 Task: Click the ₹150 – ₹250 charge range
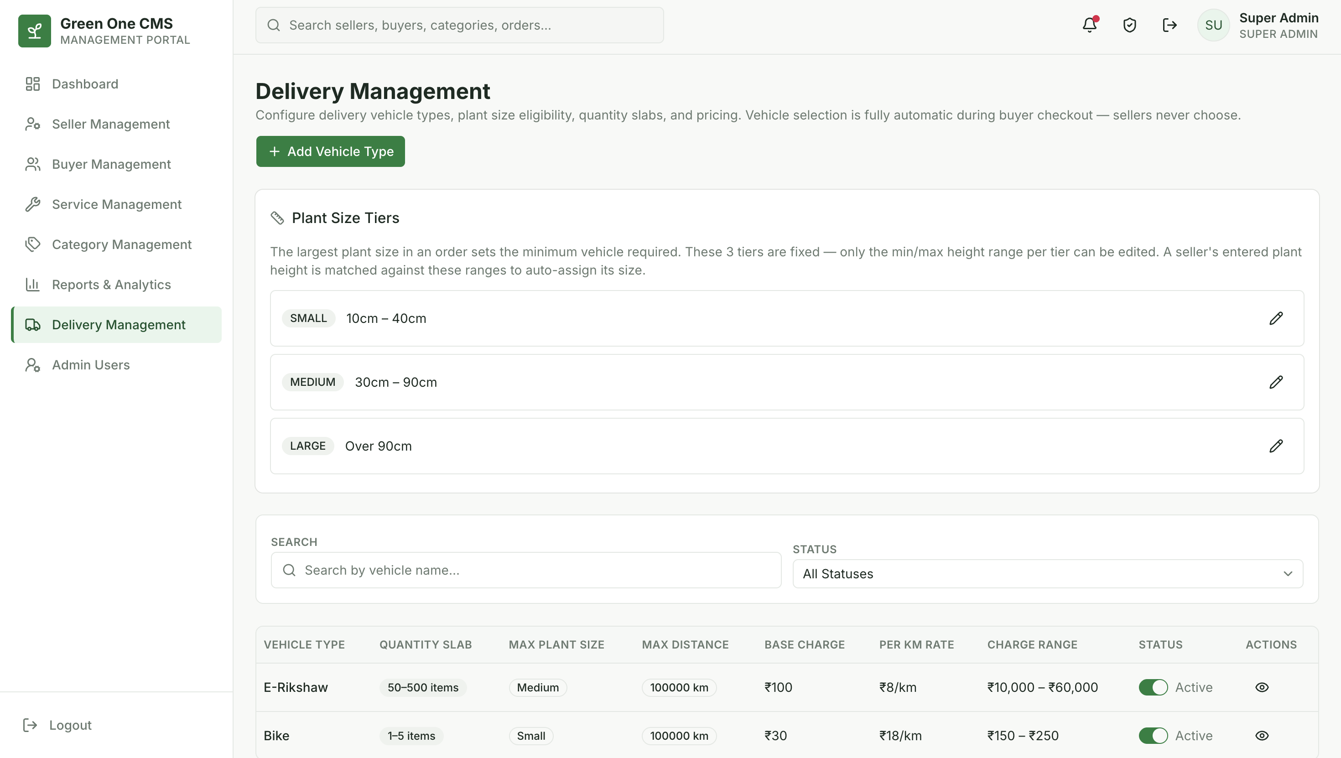pos(1023,736)
